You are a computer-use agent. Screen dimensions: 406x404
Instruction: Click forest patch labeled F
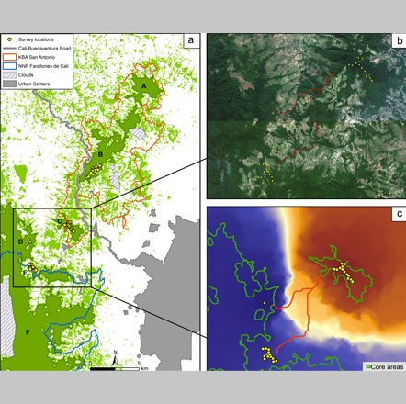28,332
